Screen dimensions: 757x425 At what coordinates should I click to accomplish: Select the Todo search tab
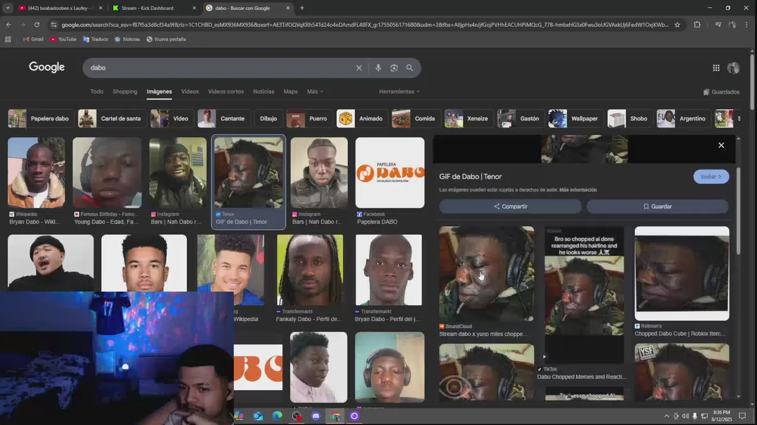click(96, 91)
